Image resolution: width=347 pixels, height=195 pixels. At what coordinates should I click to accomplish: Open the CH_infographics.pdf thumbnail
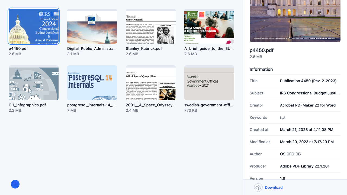click(33, 83)
